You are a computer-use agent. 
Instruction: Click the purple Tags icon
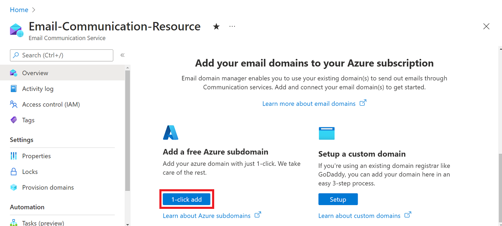(x=14, y=120)
